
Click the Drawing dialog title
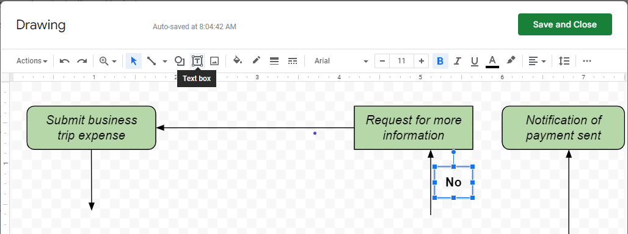(x=41, y=25)
